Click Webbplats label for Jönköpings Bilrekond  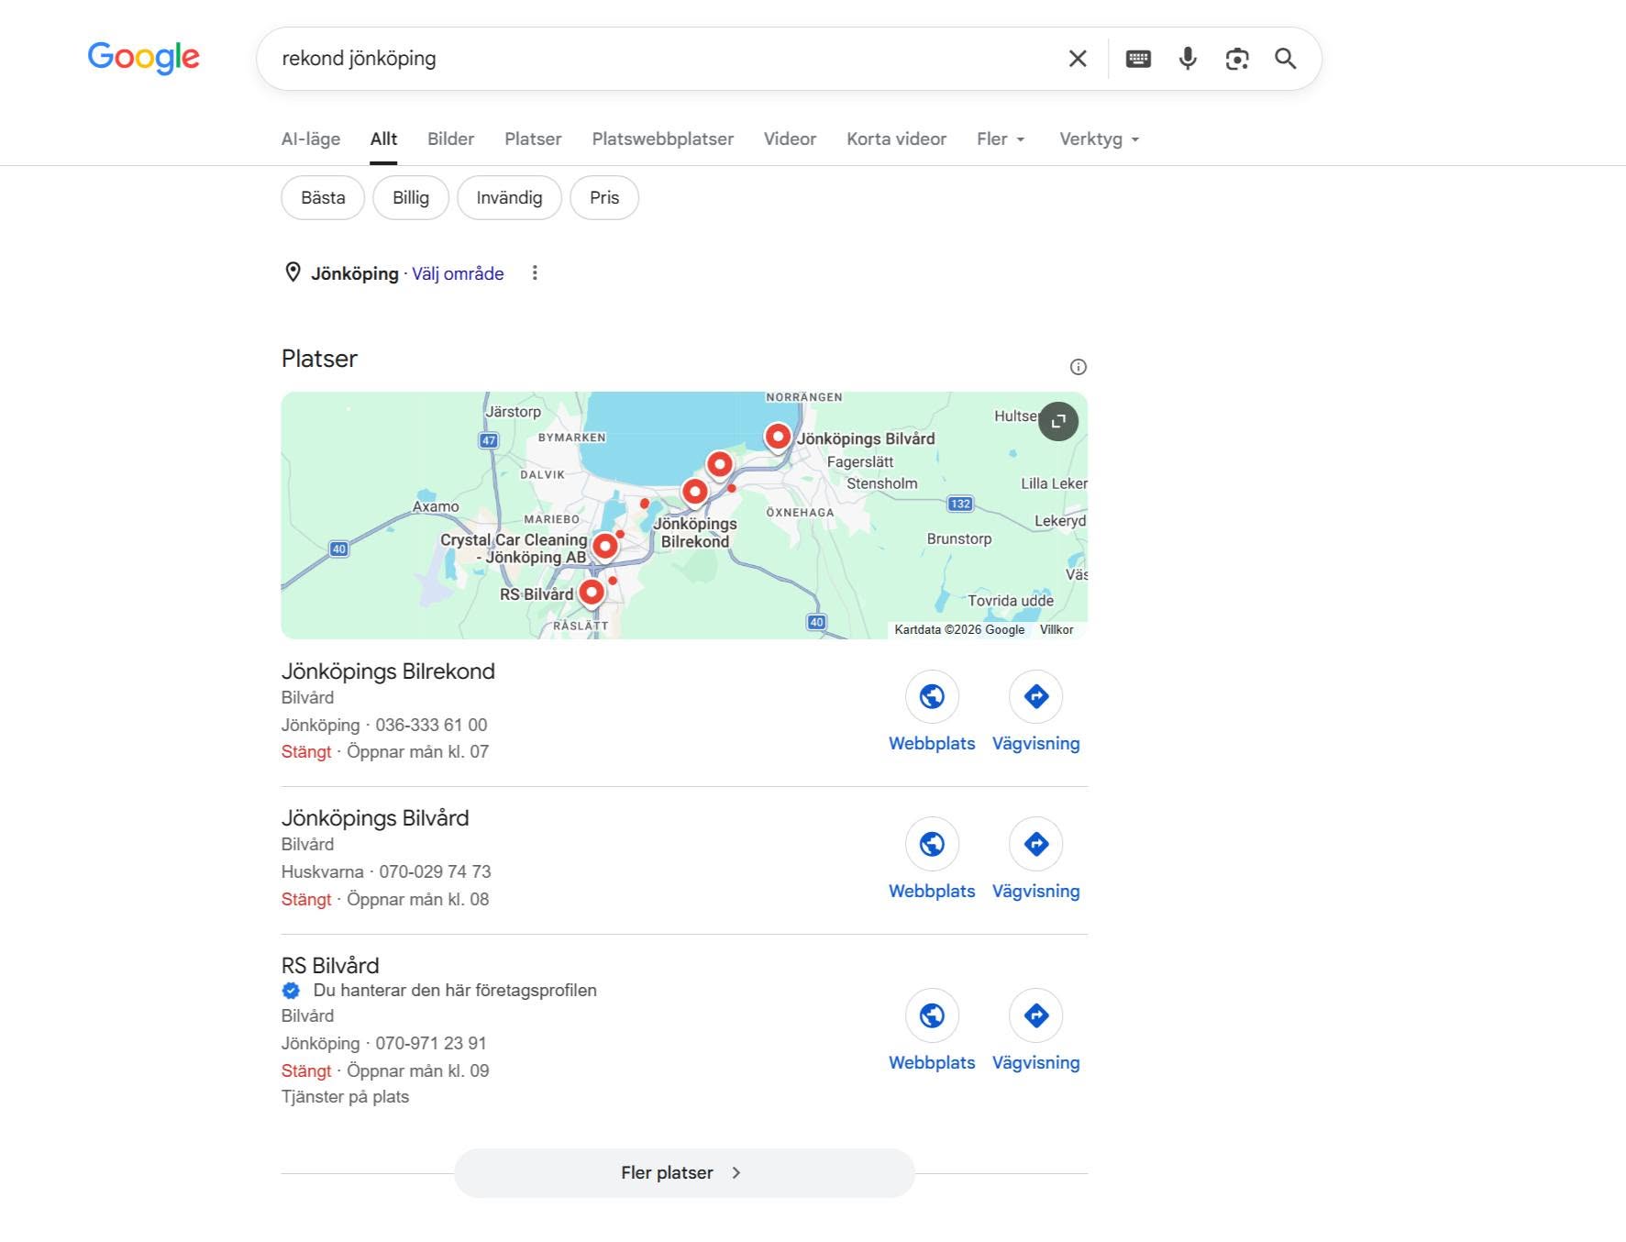point(932,743)
